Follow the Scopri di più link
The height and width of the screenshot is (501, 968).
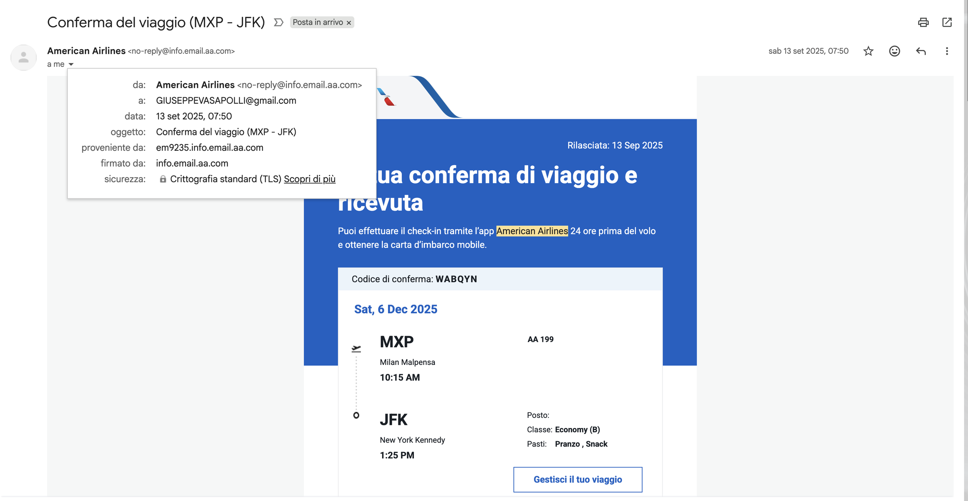(x=310, y=179)
